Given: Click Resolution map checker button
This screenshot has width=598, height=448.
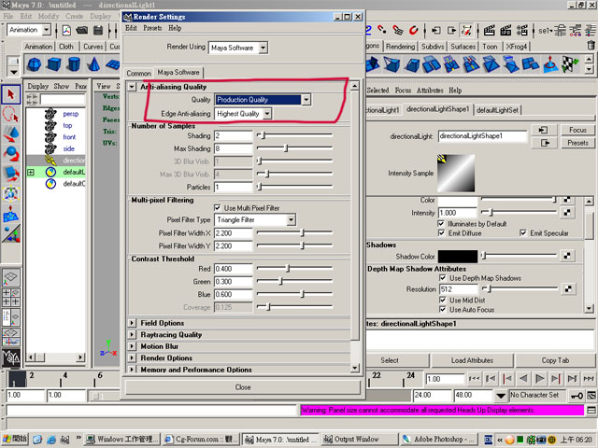Looking at the screenshot, I should pyautogui.click(x=568, y=288).
